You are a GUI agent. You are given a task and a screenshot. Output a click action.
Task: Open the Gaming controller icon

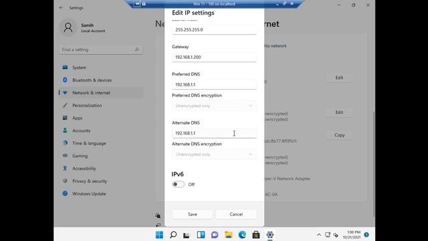65,155
